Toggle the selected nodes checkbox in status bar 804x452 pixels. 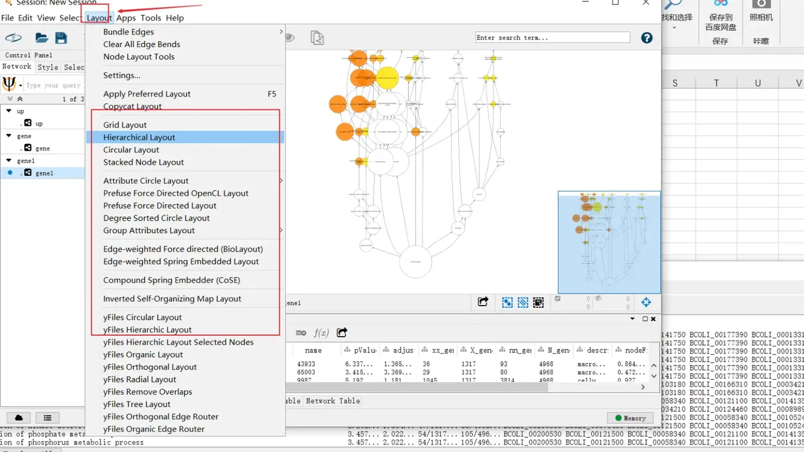point(557,299)
